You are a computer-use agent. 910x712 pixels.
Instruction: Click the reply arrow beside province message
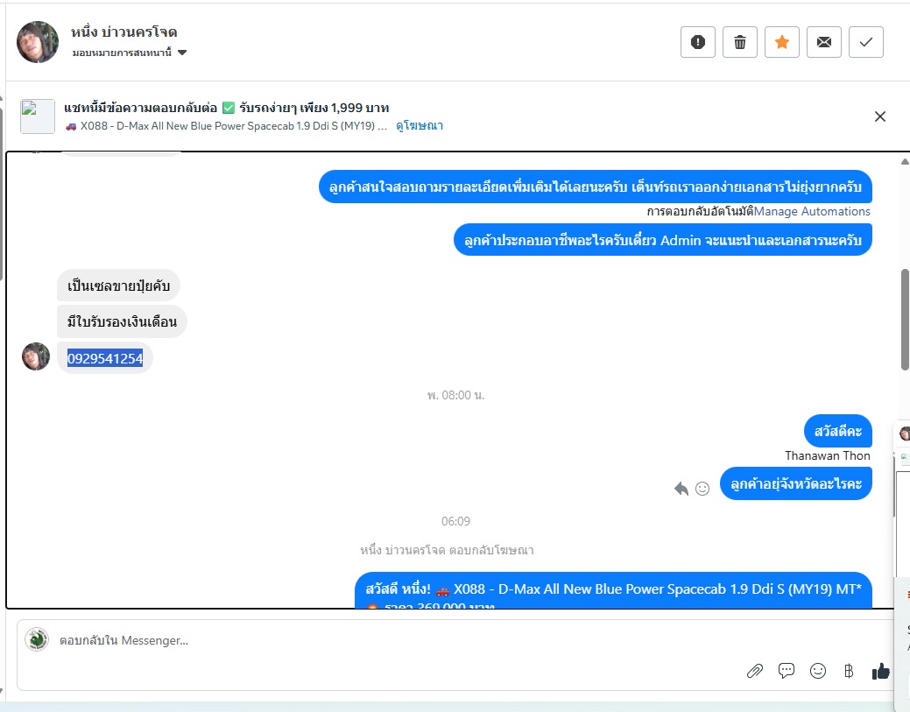[681, 489]
